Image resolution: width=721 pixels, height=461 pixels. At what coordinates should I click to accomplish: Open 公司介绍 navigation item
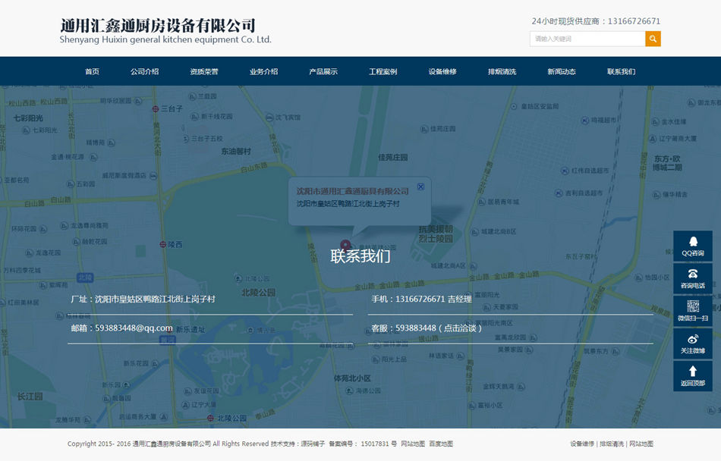[144, 71]
